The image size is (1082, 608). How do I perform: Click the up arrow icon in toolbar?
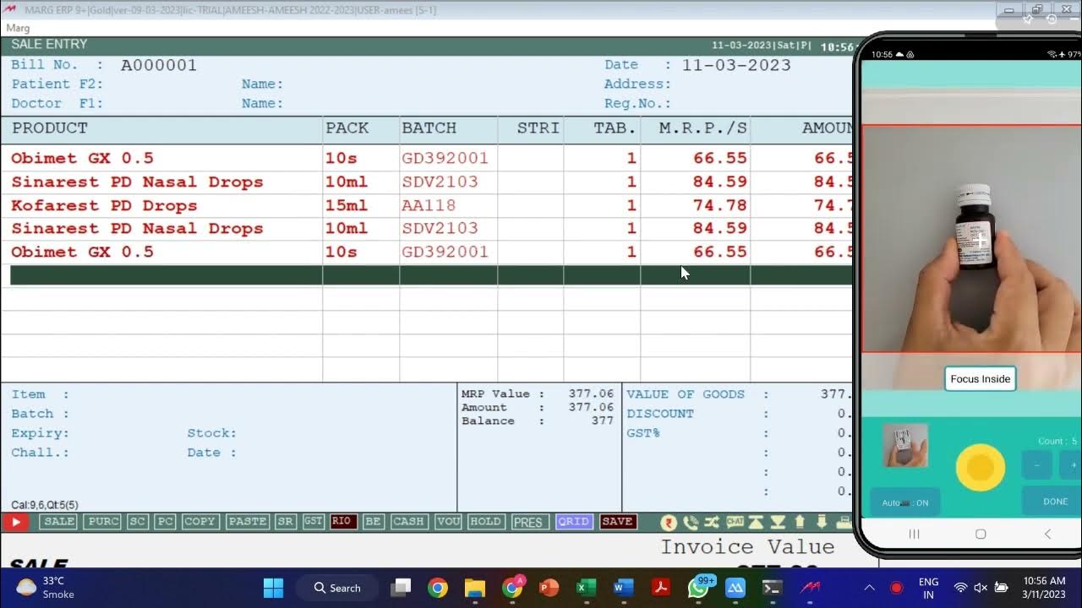800,522
